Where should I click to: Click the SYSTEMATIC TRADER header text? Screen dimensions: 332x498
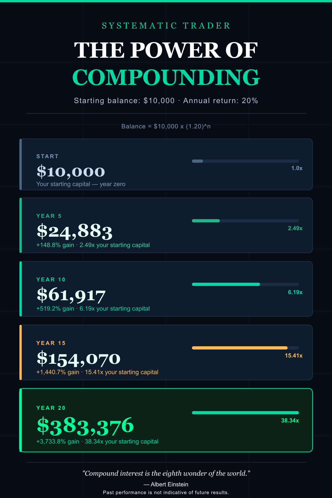tap(166, 26)
